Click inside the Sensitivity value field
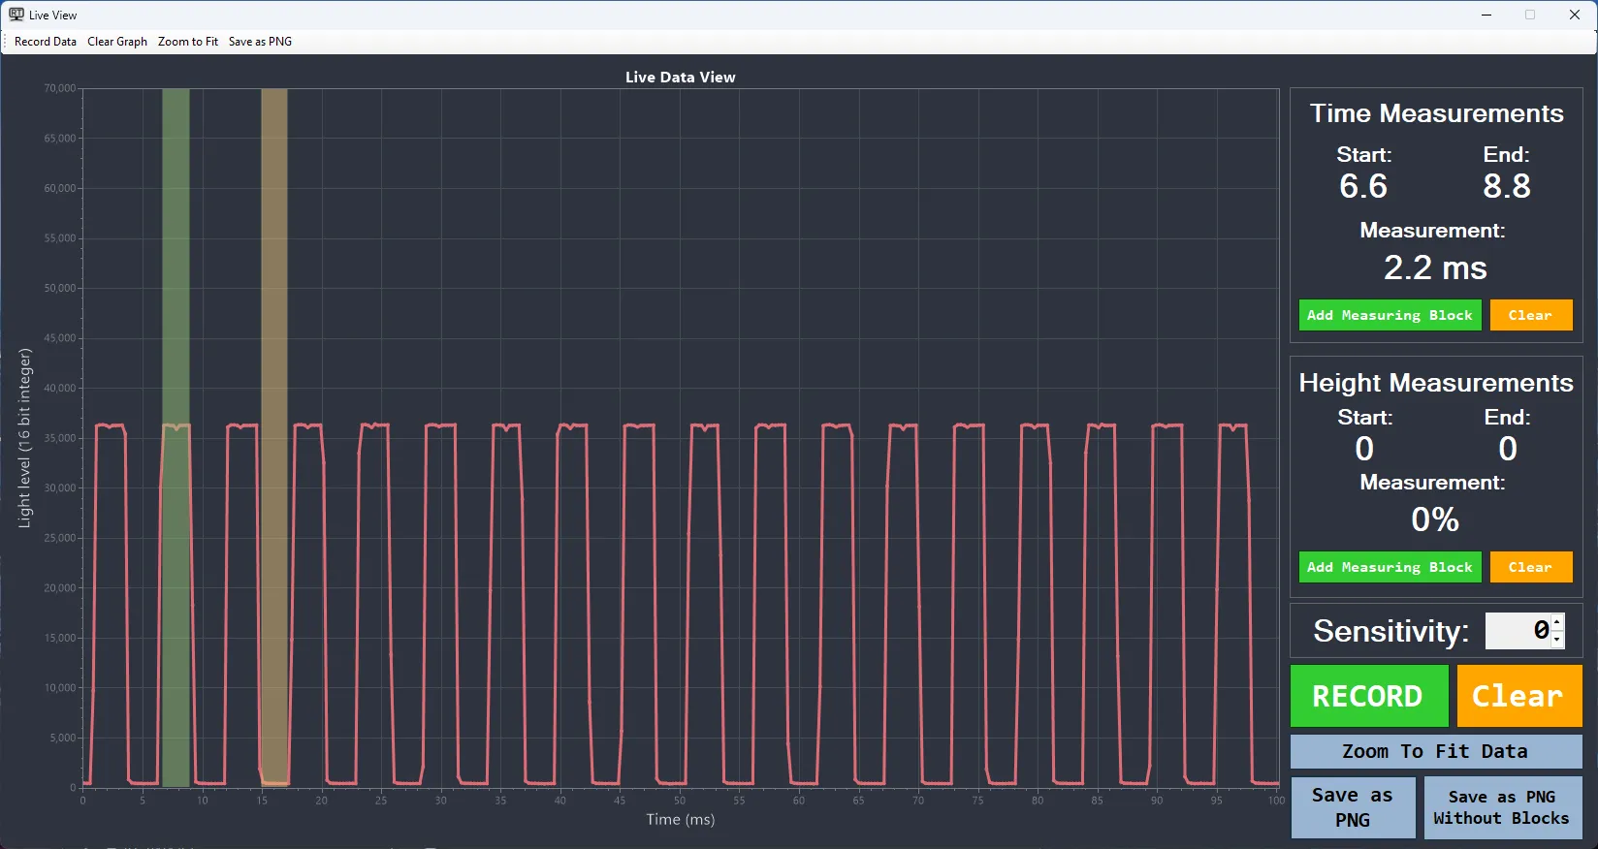The height and width of the screenshot is (849, 1598). pyautogui.click(x=1518, y=631)
